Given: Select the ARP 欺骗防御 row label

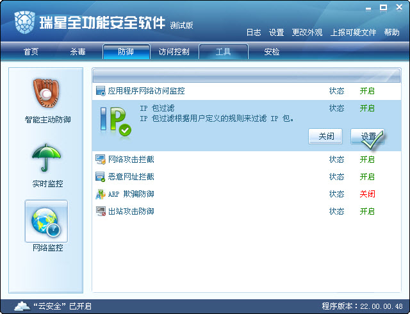Looking at the screenshot, I should (131, 194).
